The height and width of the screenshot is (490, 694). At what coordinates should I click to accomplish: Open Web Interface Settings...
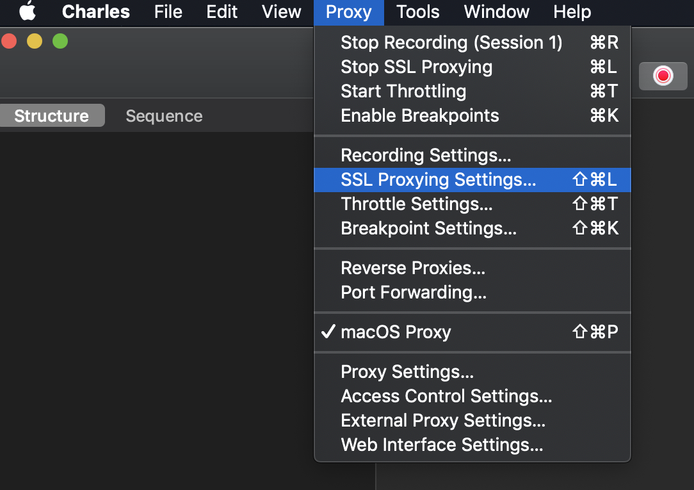[x=472, y=445]
